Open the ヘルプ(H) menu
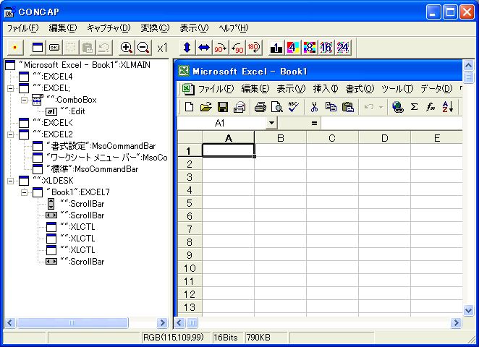 234,28
